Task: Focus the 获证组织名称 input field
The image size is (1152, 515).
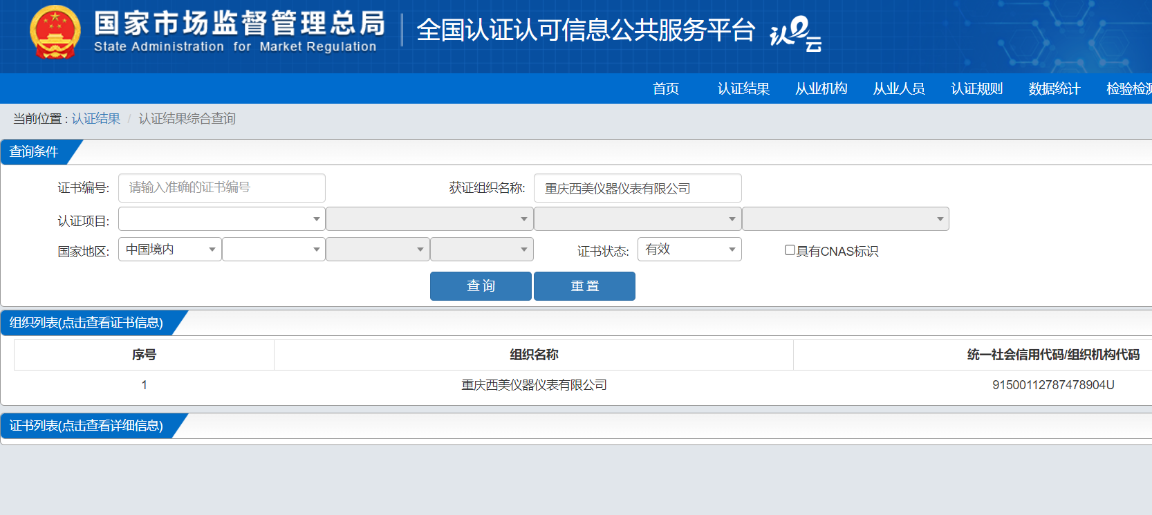Action: point(638,188)
